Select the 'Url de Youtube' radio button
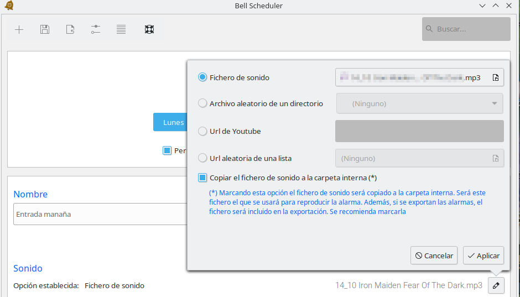The height and width of the screenshot is (297, 520). [202, 131]
